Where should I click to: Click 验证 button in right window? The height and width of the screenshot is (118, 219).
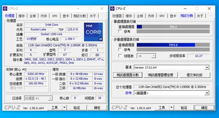click(x=184, y=108)
